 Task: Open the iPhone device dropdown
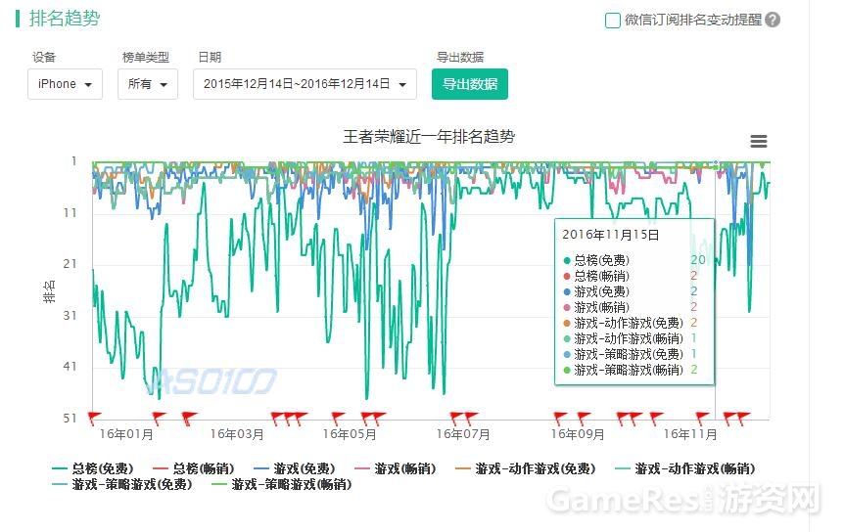65,84
